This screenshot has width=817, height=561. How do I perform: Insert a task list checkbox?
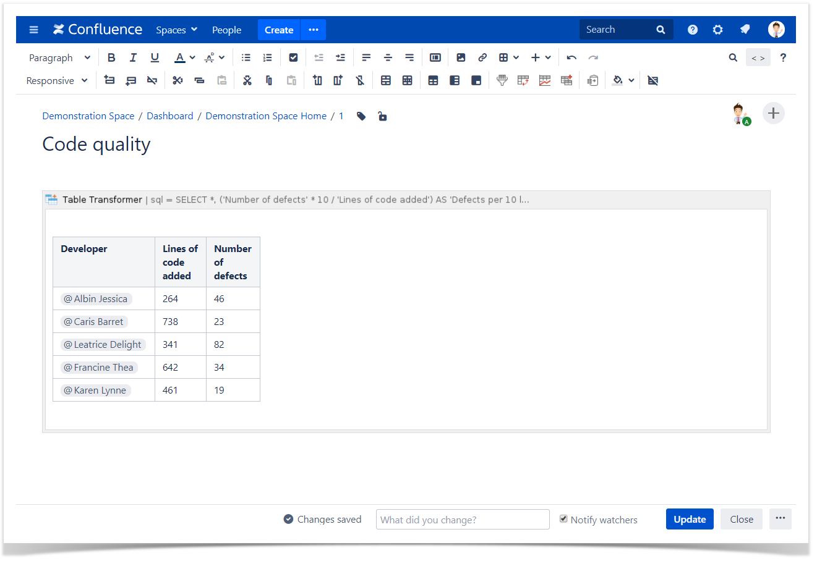tap(293, 57)
